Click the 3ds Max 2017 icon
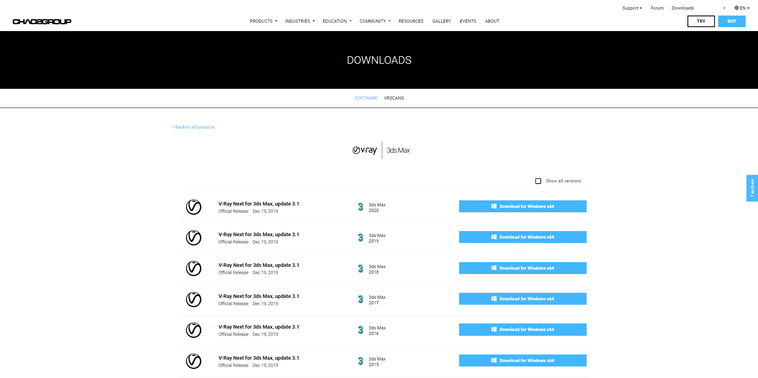The width and height of the screenshot is (758, 378). [x=360, y=300]
